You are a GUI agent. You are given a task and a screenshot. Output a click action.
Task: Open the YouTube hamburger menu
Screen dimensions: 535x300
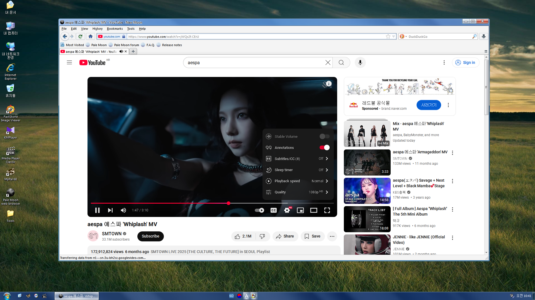[69, 62]
